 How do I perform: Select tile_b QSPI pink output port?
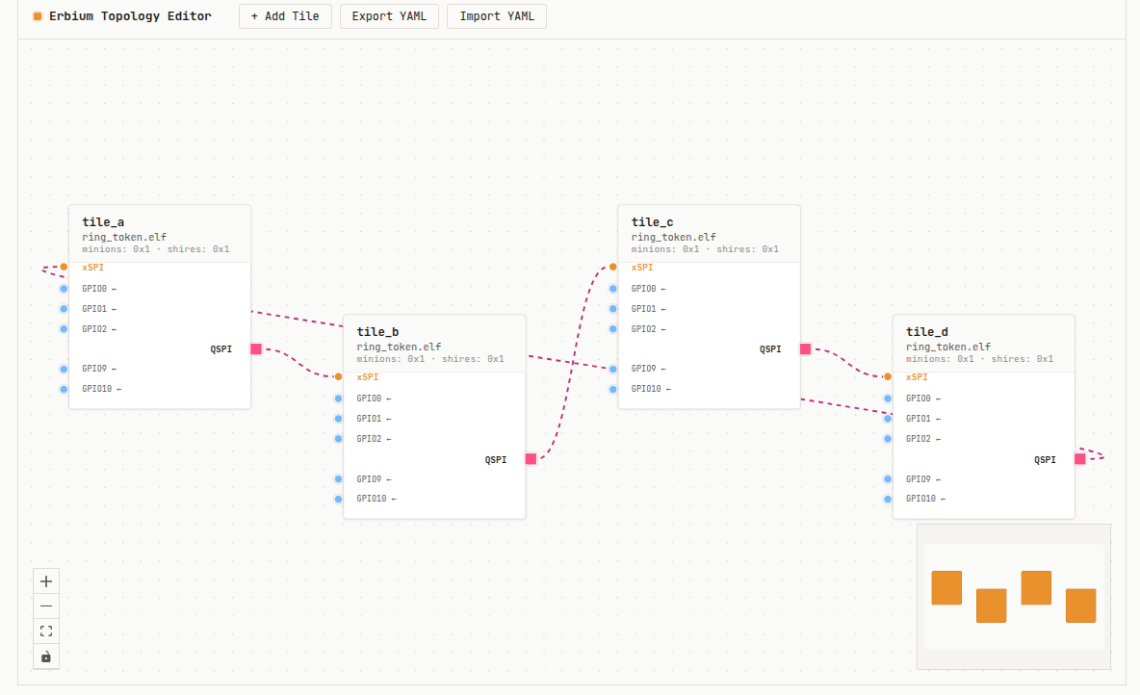coord(531,459)
